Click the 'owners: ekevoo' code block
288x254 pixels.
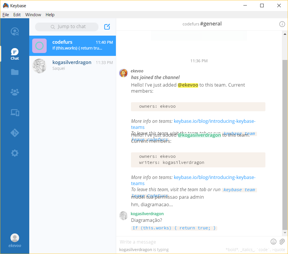(x=198, y=107)
